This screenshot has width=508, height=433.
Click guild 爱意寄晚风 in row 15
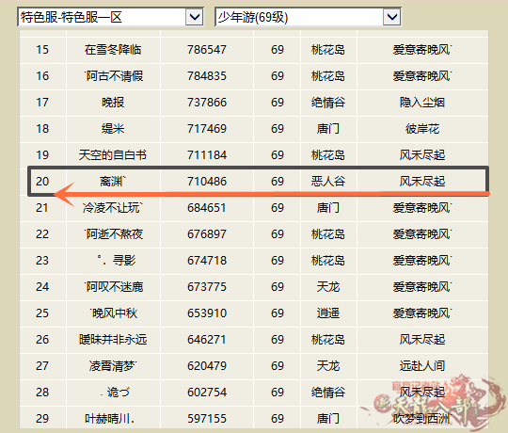(x=422, y=50)
